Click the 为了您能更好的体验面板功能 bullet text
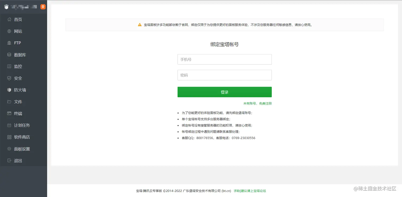Viewport: 402px width, 197px height. tap(217, 113)
